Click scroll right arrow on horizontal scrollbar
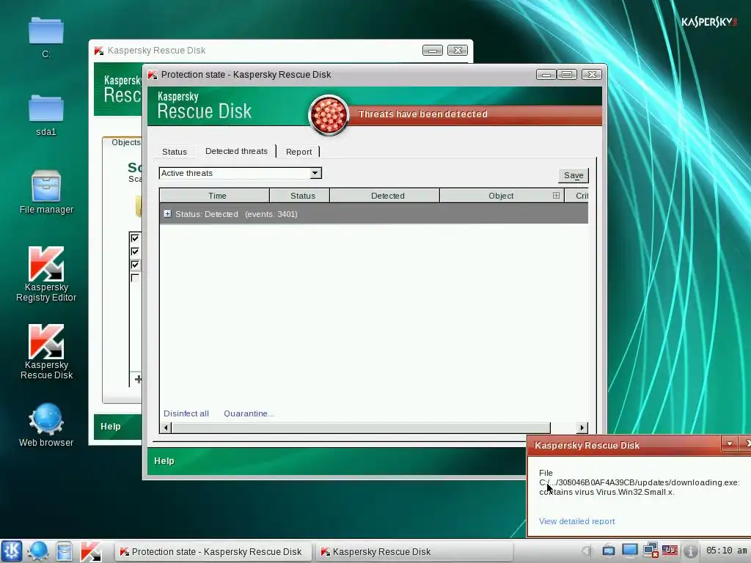751x563 pixels. [582, 427]
